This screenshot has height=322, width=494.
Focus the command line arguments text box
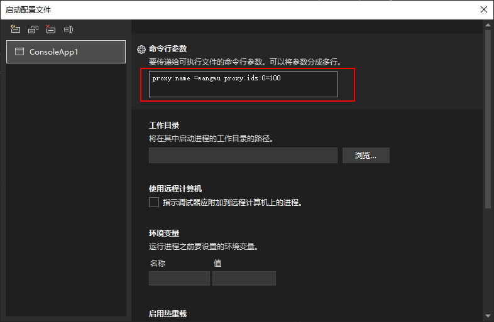point(243,84)
